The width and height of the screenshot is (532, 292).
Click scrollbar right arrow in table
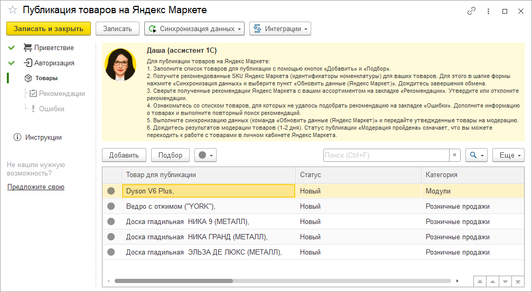click(458, 281)
